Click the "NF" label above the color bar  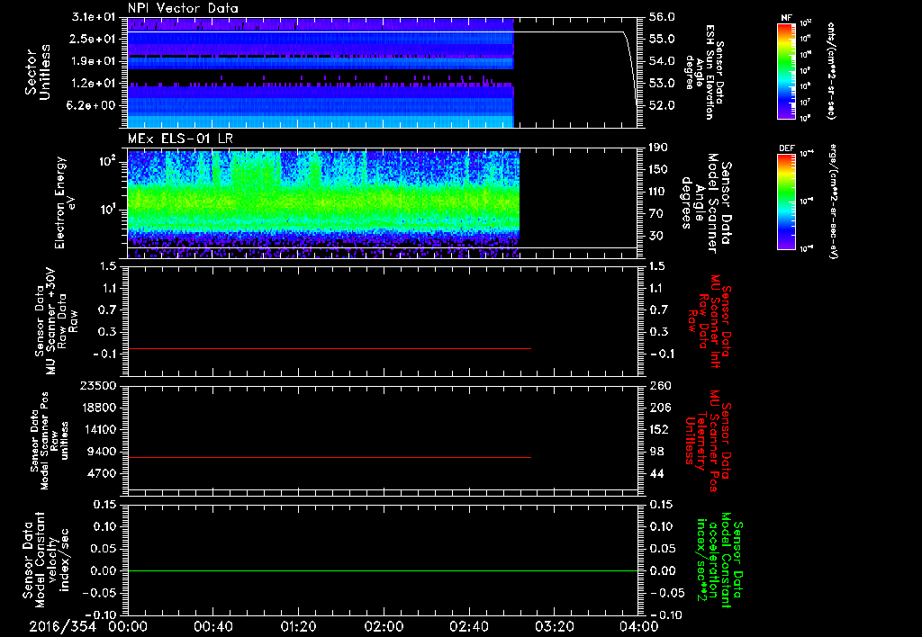(787, 18)
